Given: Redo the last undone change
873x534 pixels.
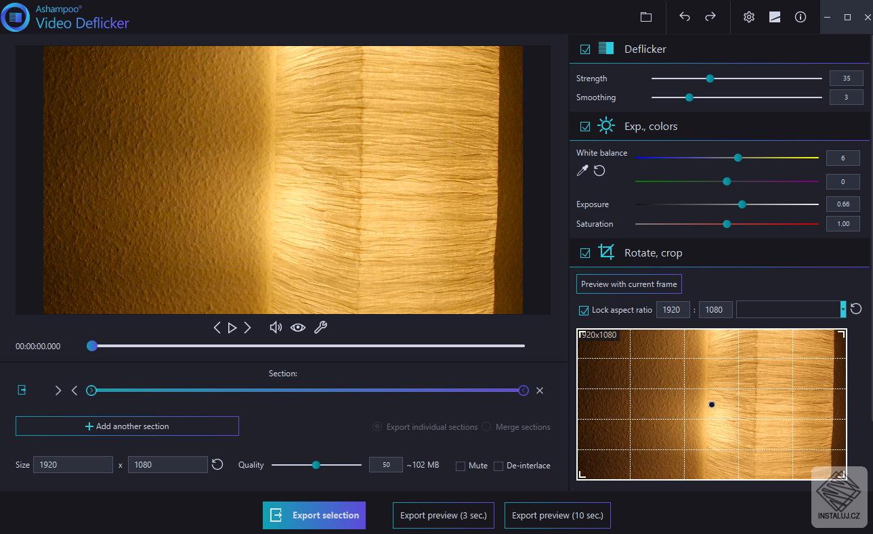Looking at the screenshot, I should [x=710, y=17].
